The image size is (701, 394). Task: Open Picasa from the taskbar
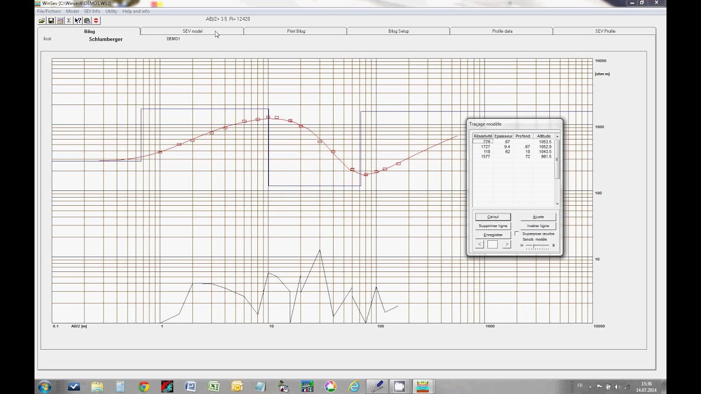[x=330, y=387]
